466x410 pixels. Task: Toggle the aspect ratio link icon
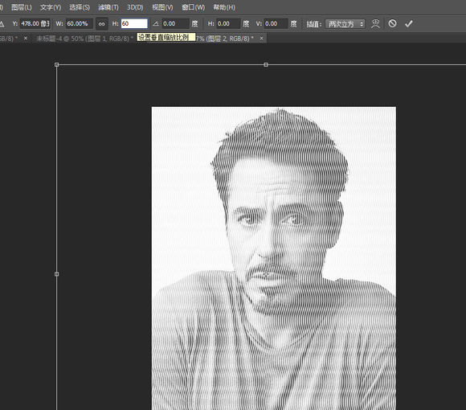point(102,24)
